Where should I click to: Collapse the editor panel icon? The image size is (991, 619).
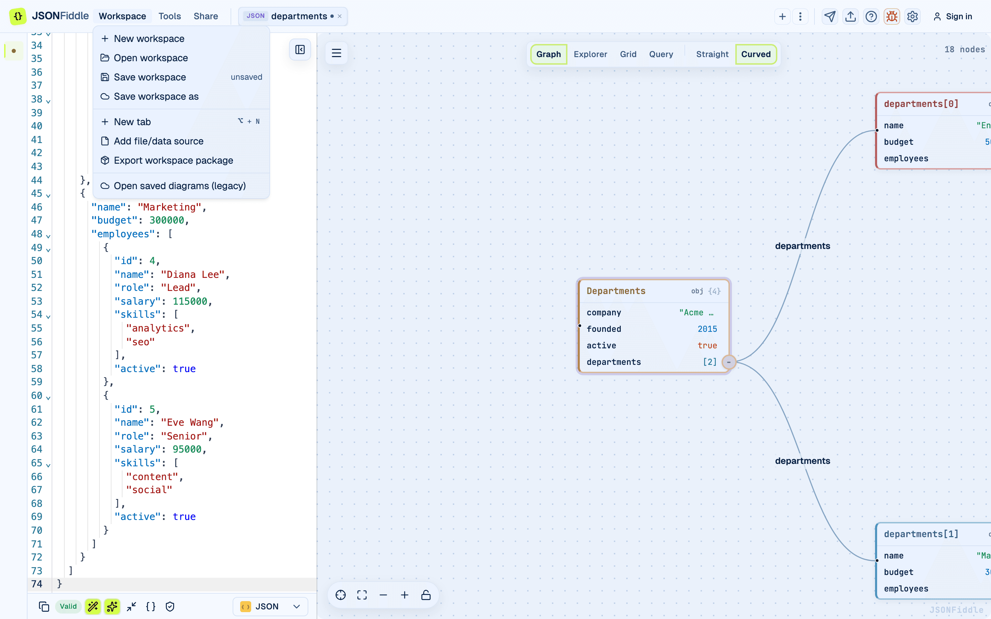[300, 50]
